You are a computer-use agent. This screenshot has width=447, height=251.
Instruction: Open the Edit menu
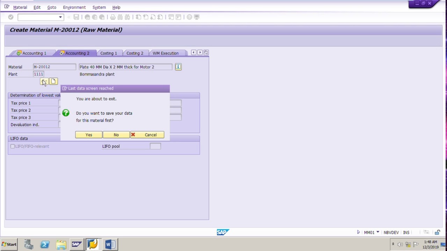37,7
